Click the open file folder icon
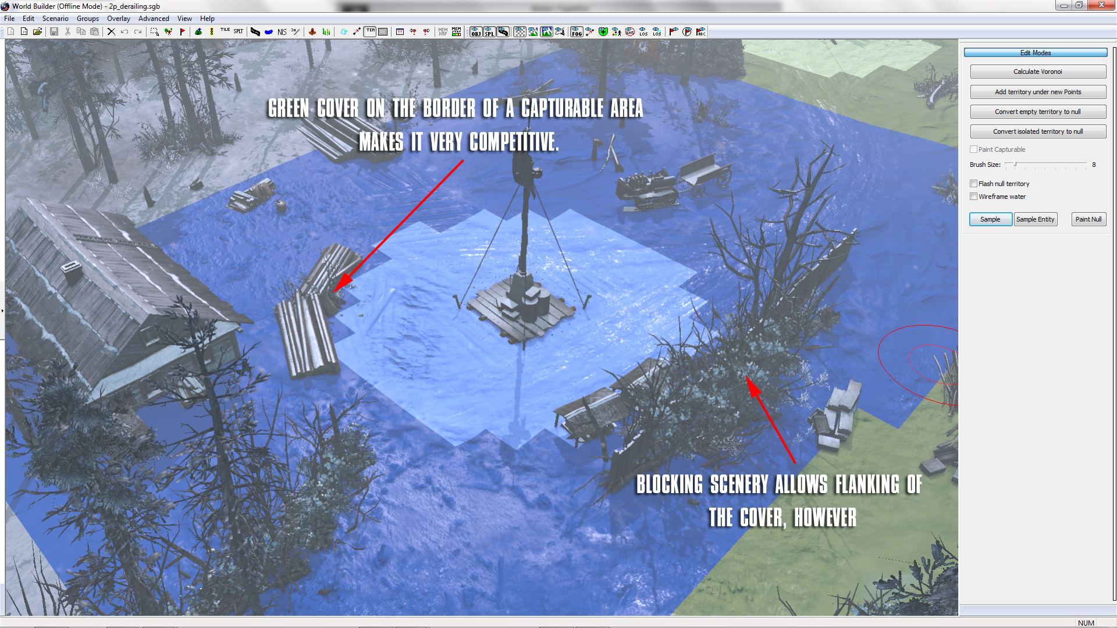Screen dimensions: 1117x628 pos(37,32)
